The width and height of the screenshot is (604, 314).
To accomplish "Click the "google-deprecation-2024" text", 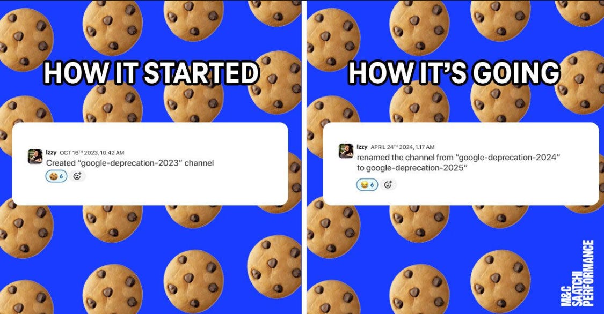I will (x=508, y=157).
